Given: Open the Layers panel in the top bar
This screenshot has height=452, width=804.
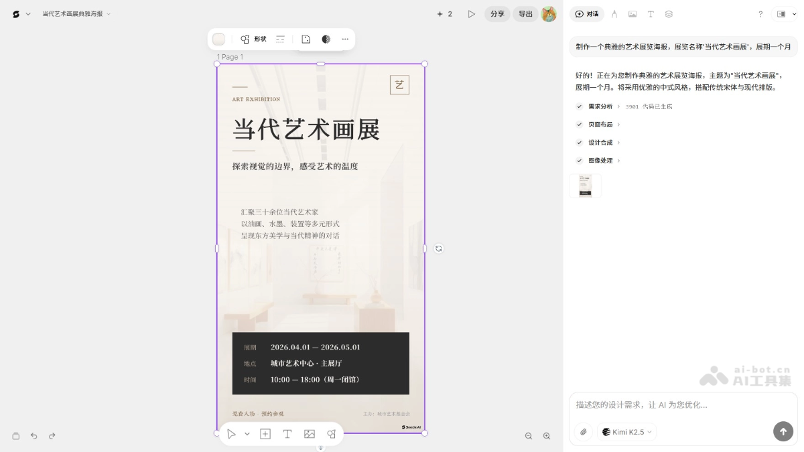Looking at the screenshot, I should tap(668, 14).
